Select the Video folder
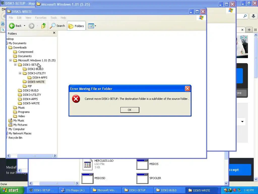 (x=21, y=116)
